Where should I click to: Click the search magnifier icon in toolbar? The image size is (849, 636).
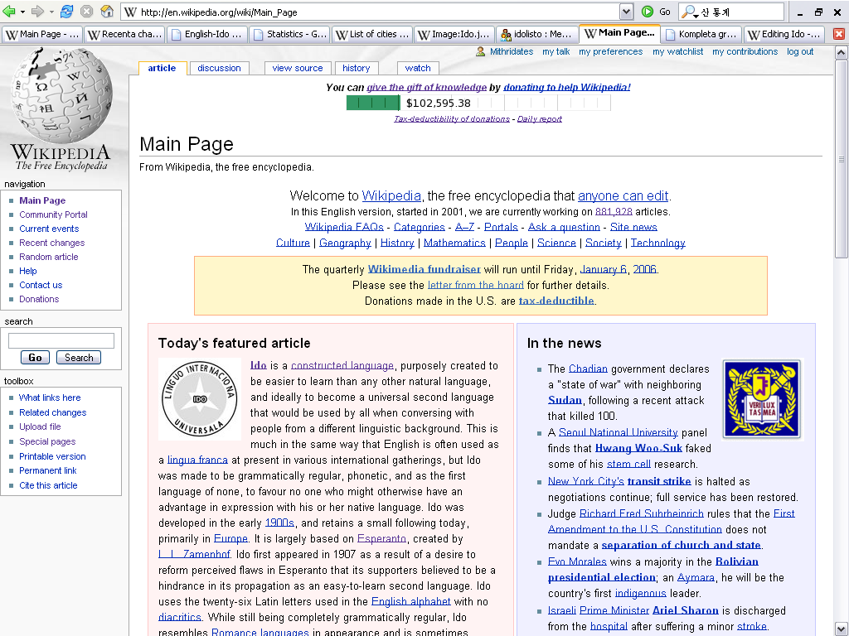687,12
